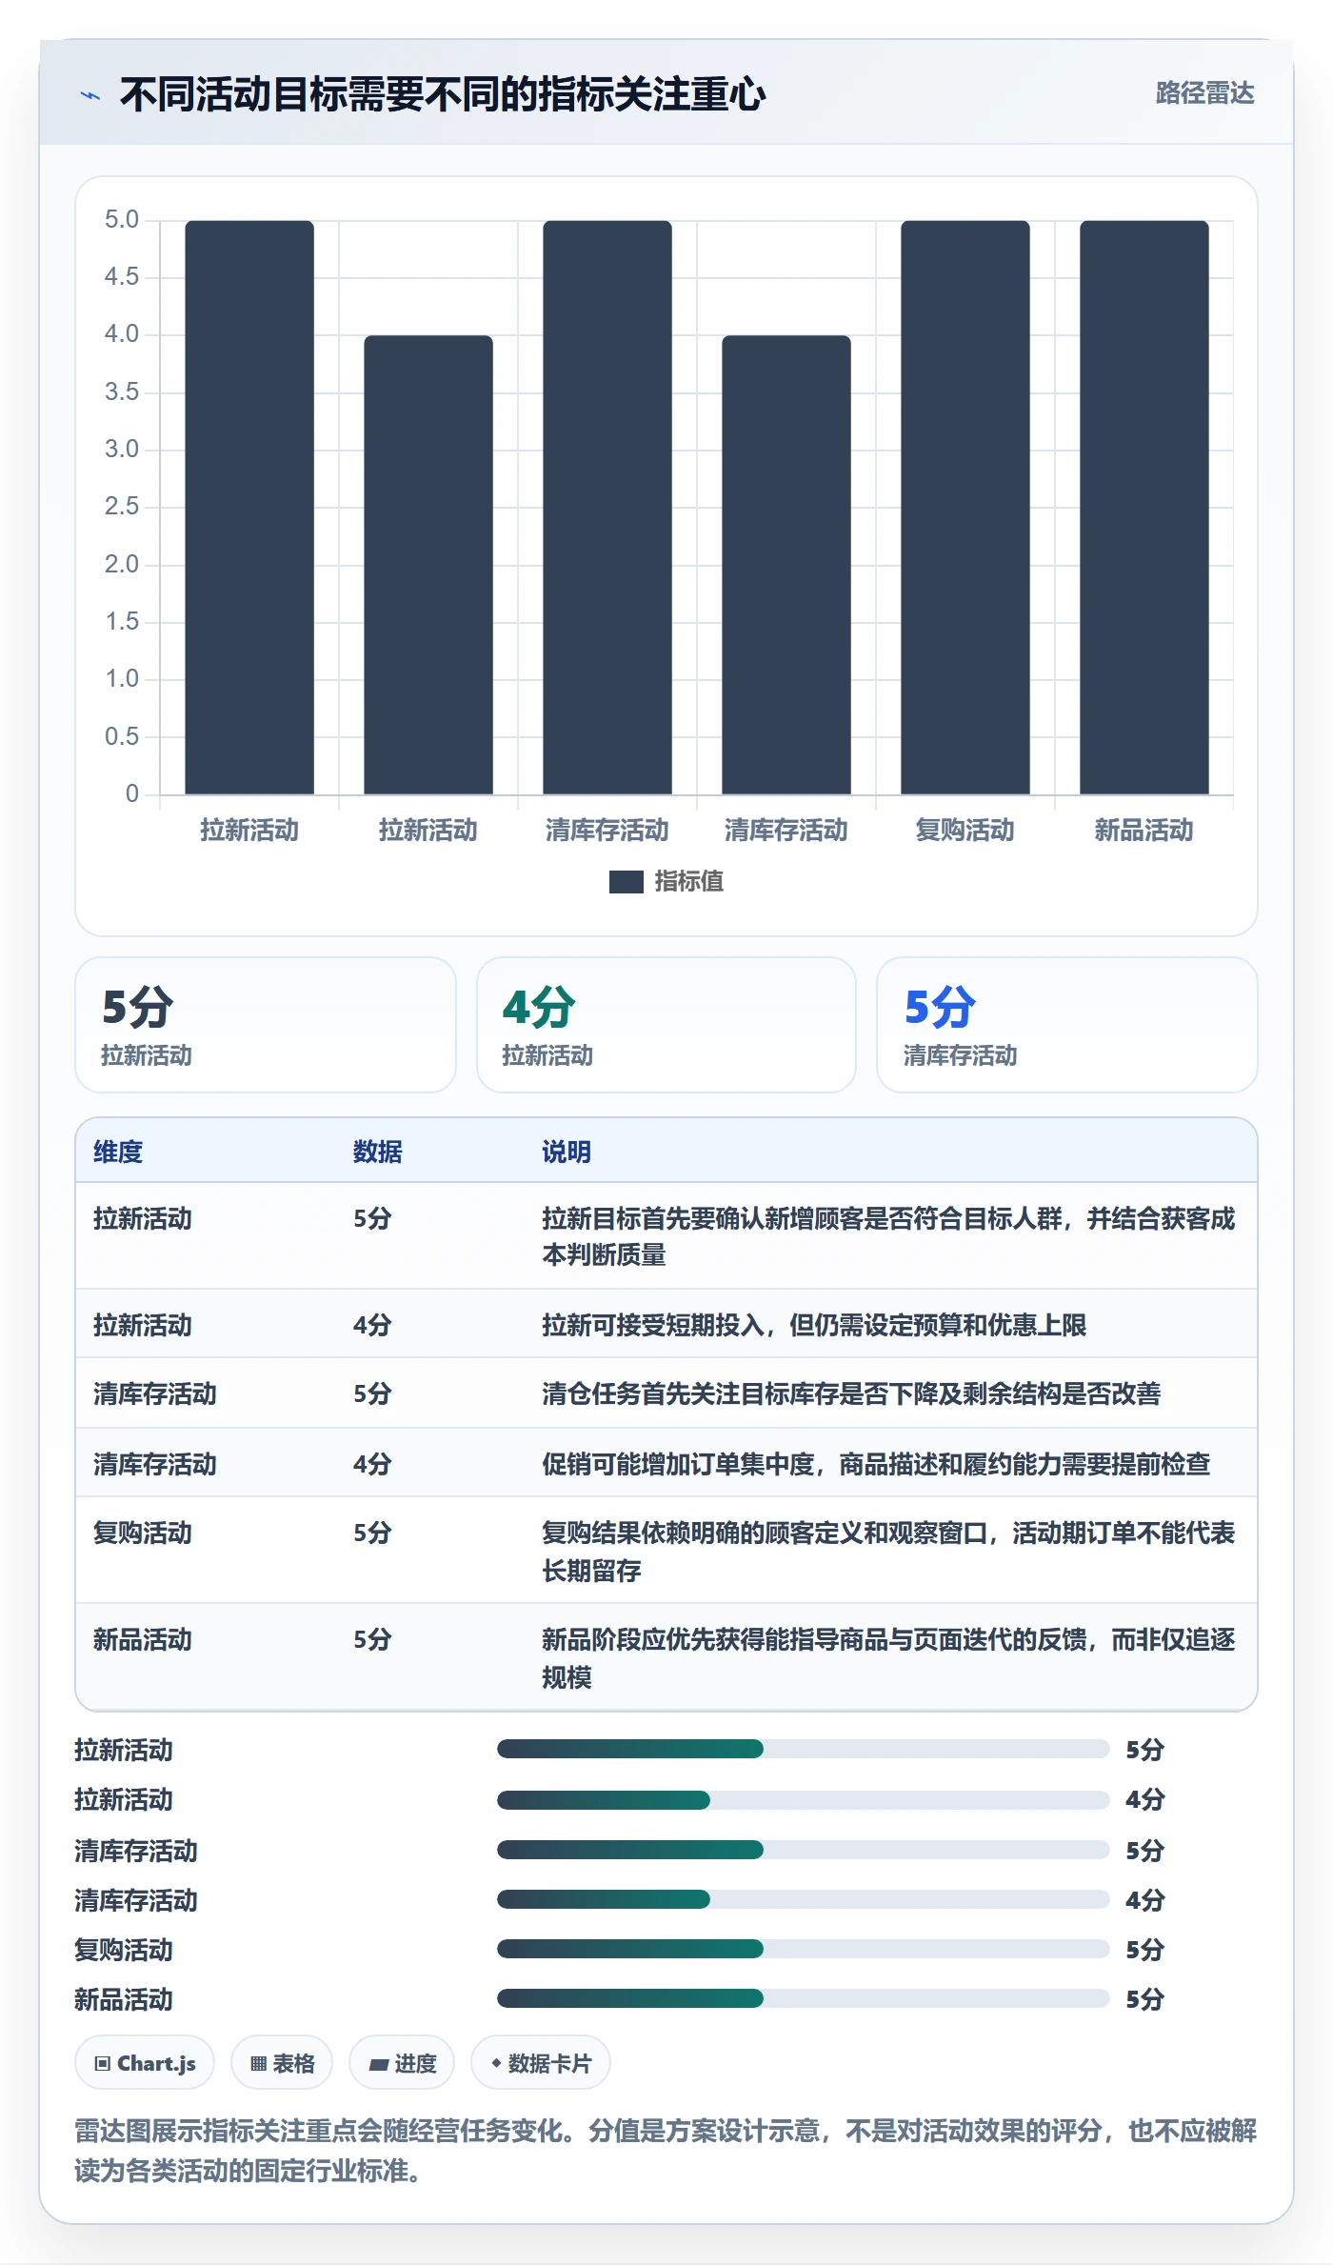
Task: Select the 进度 chip
Action: [x=402, y=2063]
